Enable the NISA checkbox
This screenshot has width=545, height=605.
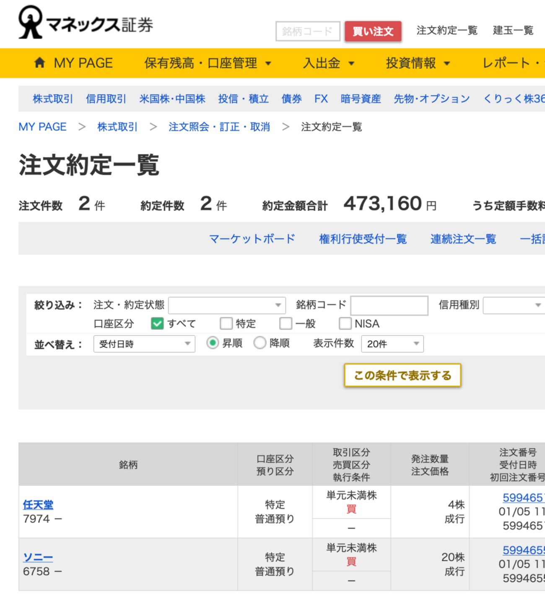tap(345, 323)
